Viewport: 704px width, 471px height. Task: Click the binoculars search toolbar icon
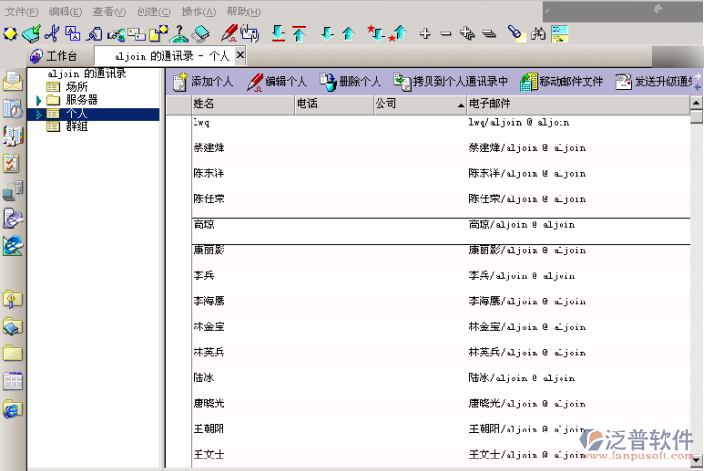pos(538,35)
